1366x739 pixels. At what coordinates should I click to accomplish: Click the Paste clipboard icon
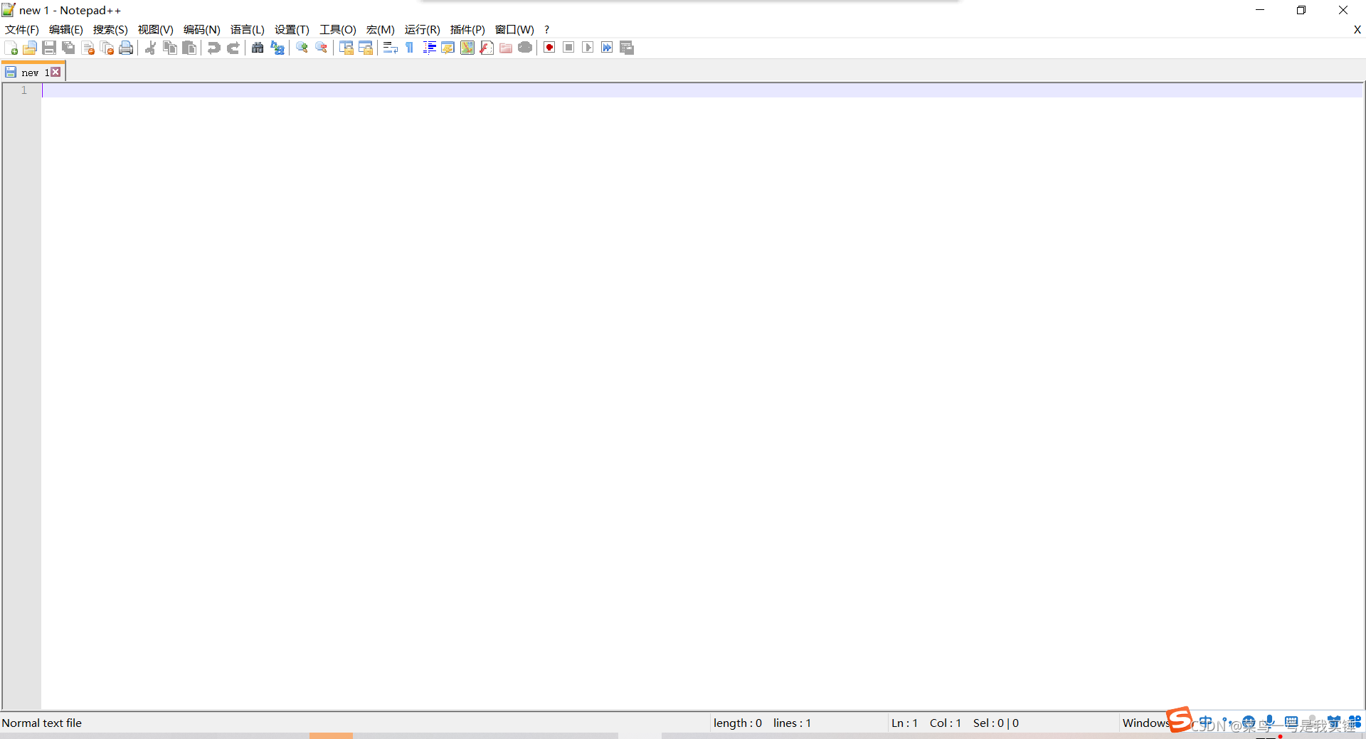coord(189,48)
